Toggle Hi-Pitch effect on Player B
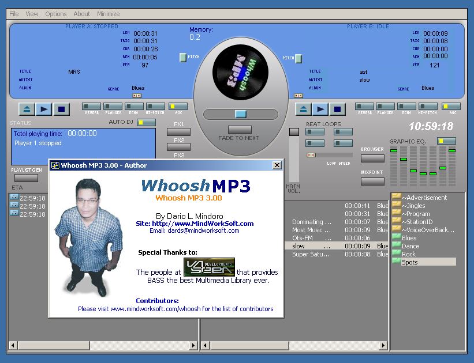The height and width of the screenshot is (363, 474). tap(428, 107)
